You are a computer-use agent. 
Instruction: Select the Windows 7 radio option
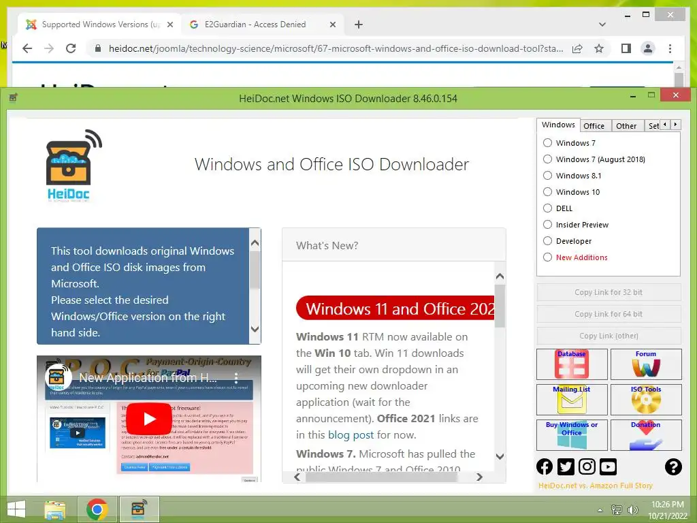point(548,143)
